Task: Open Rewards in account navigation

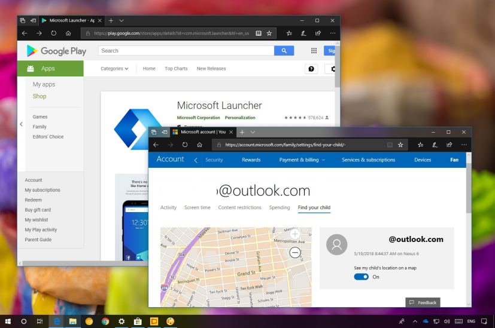Action: coord(251,160)
